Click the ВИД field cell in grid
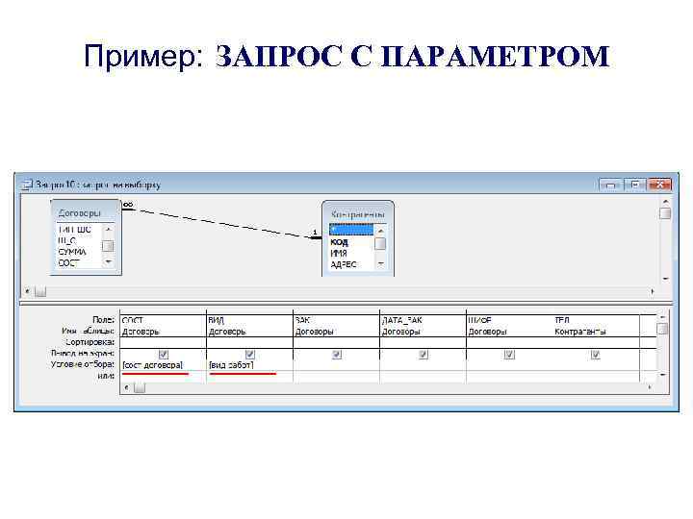 [x=249, y=320]
